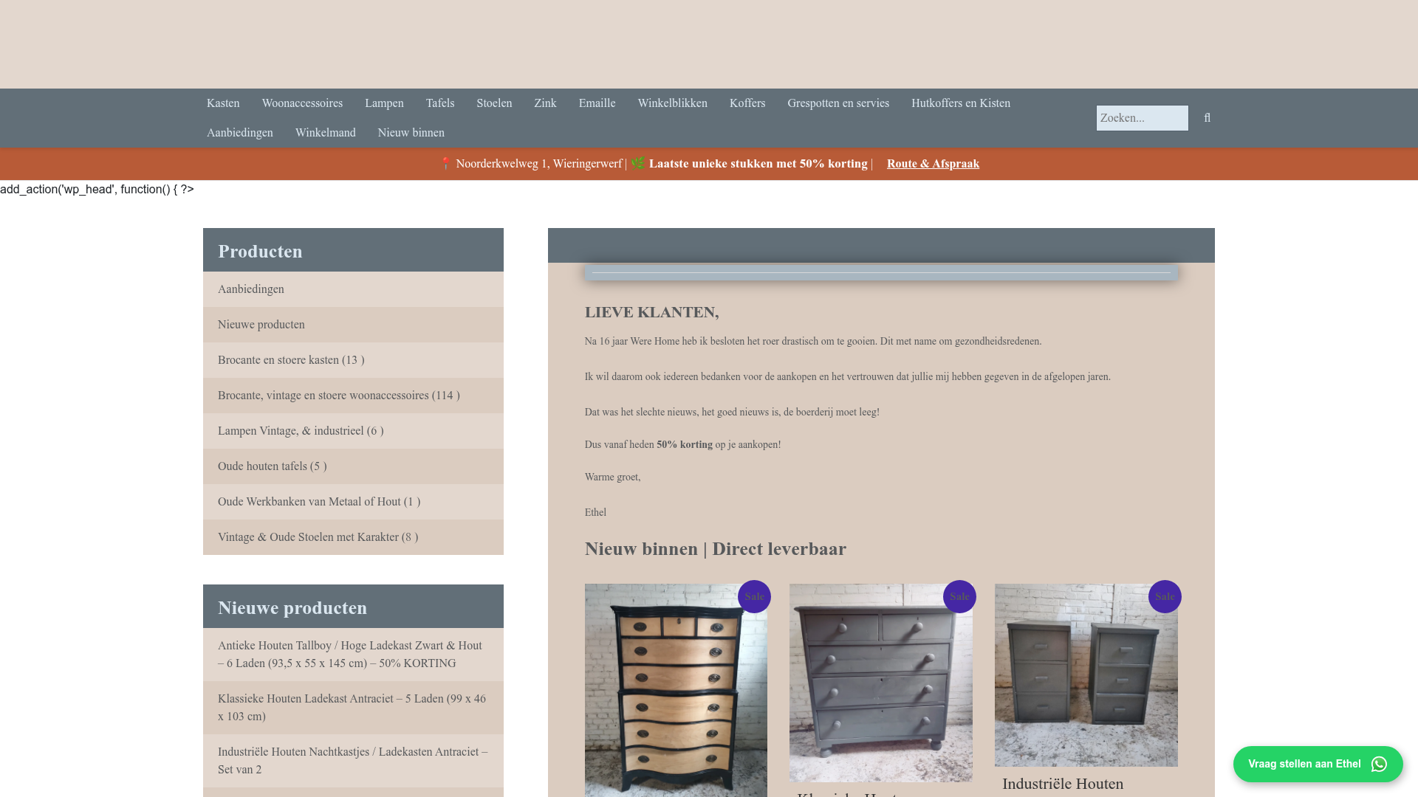Click Sale badge on grey Ladekast photo
Image resolution: width=1418 pixels, height=797 pixels.
(959, 596)
